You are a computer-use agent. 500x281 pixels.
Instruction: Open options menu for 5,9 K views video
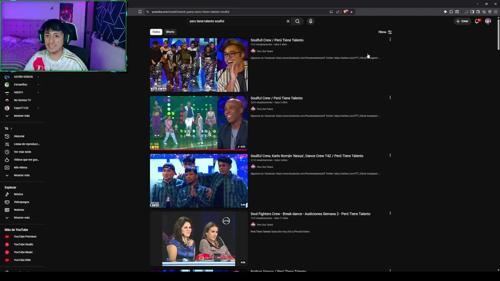point(390,98)
